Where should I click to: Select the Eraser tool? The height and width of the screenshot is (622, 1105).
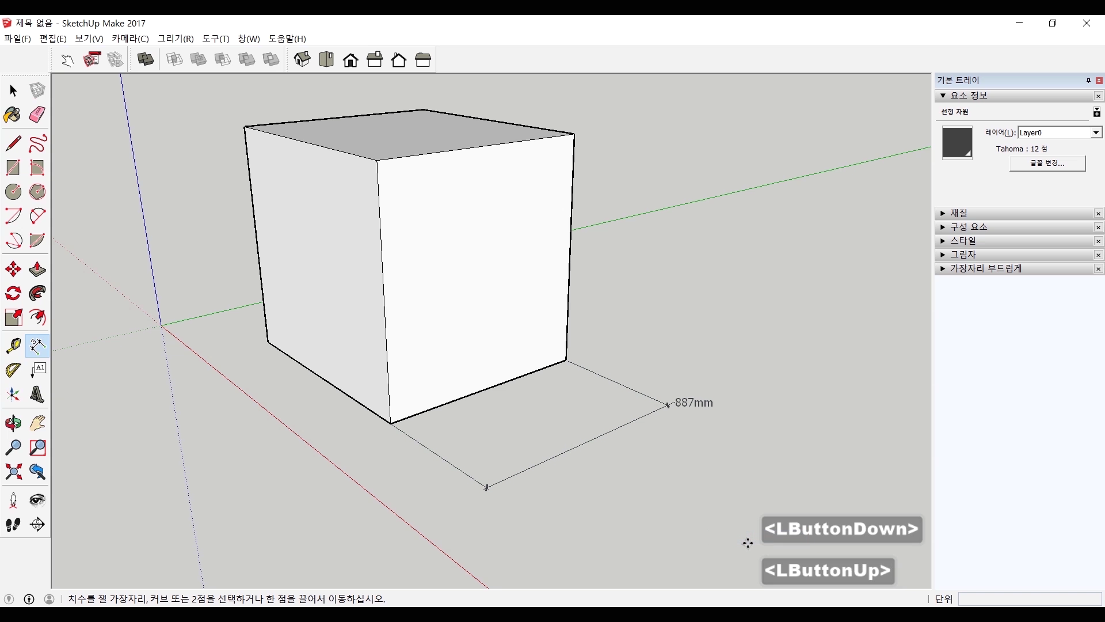37,115
